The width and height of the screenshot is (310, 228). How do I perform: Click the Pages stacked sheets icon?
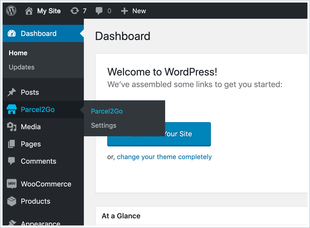click(x=12, y=144)
